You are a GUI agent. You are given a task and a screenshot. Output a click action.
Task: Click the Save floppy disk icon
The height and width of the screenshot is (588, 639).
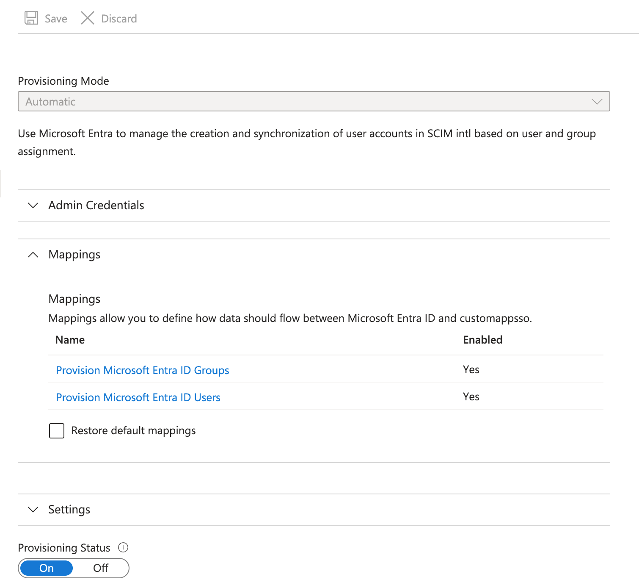point(31,18)
